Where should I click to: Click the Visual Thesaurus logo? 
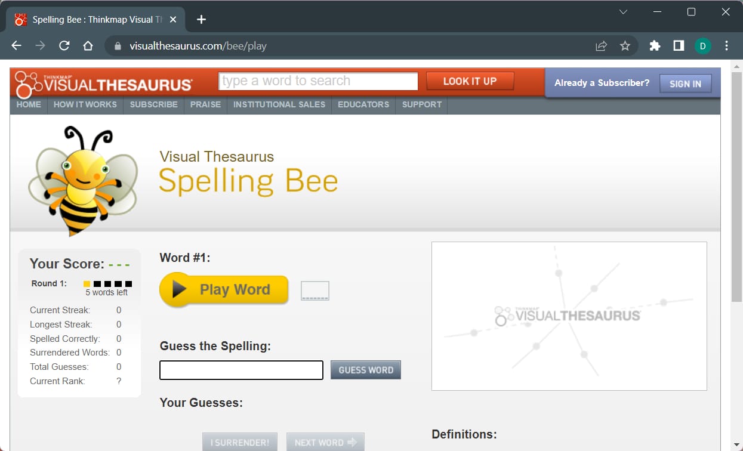tap(104, 84)
